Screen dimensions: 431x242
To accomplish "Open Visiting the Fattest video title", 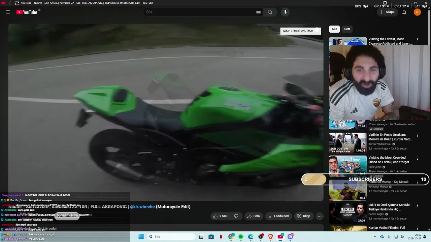I will pyautogui.click(x=390, y=41).
